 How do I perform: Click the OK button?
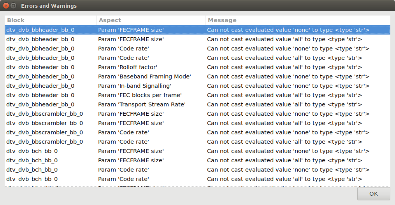(373, 194)
